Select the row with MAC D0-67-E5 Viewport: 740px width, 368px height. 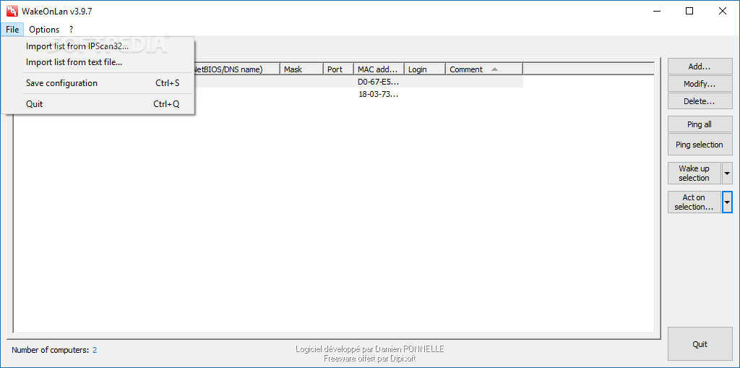(358, 82)
